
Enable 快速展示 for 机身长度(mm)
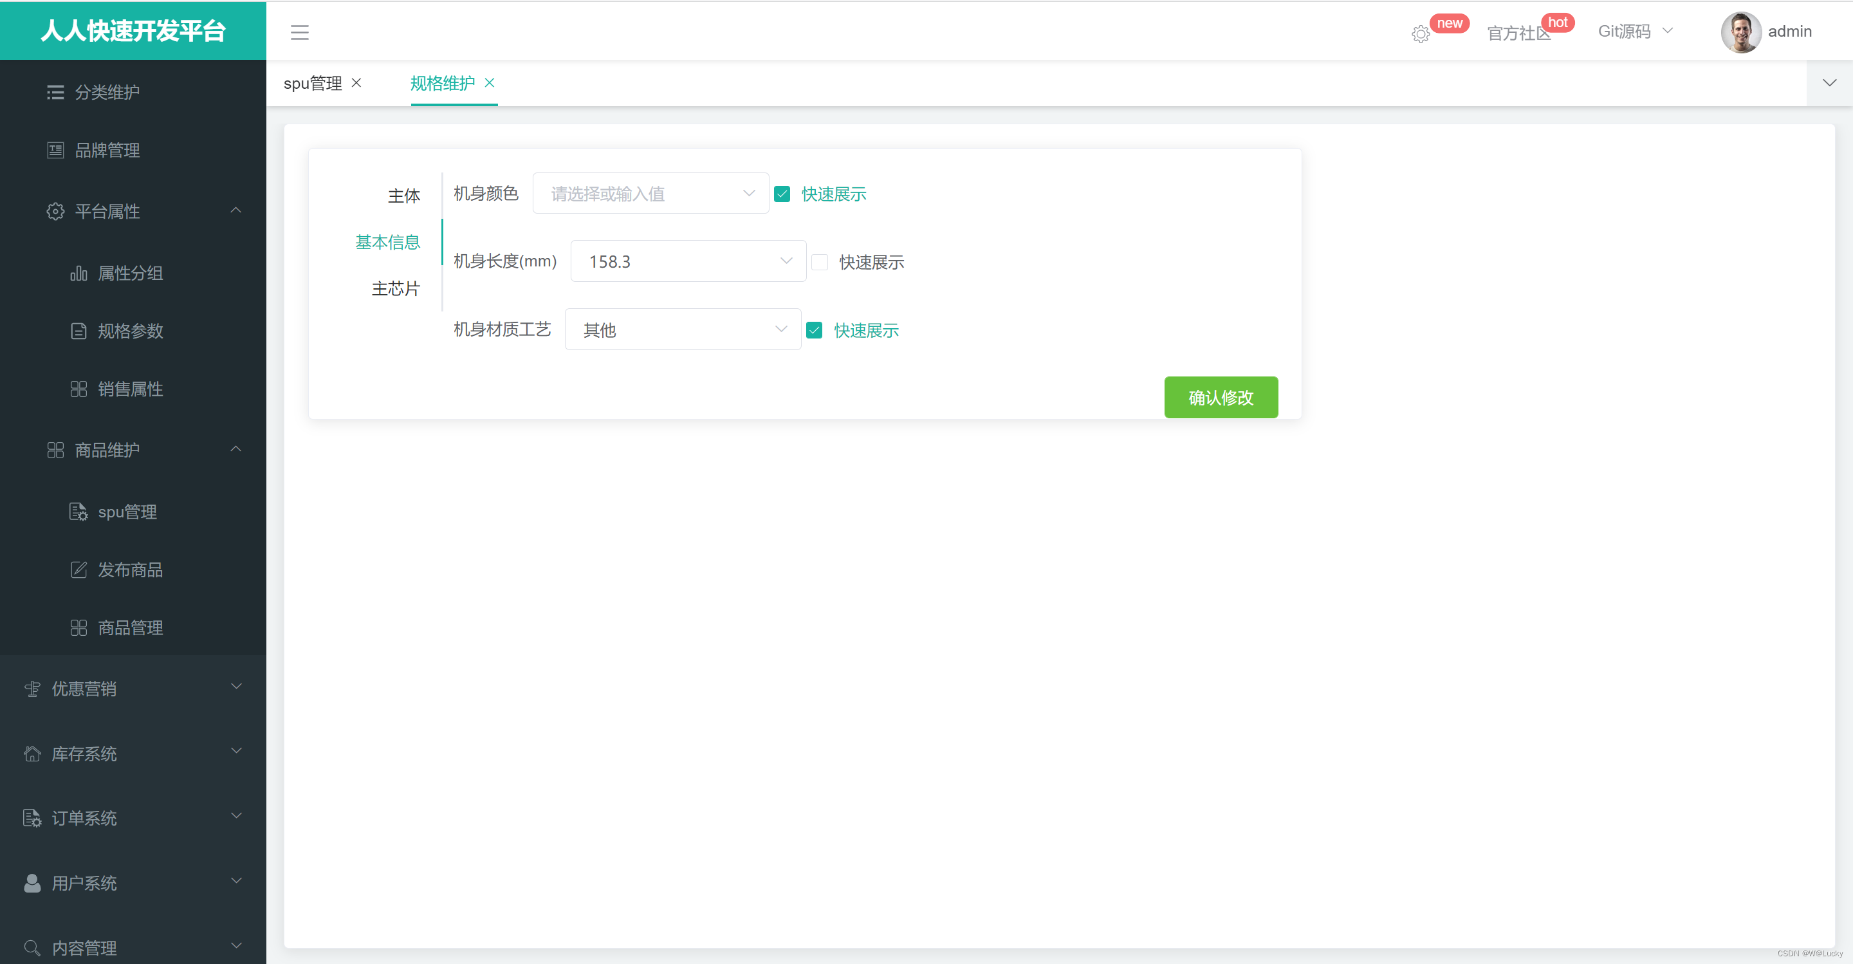coord(819,262)
